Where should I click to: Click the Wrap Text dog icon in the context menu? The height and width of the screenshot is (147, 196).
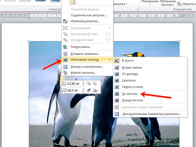[65, 60]
